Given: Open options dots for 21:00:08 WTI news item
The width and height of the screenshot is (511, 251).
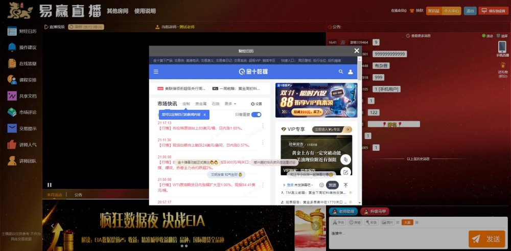Looking at the screenshot, I should click(263, 185).
